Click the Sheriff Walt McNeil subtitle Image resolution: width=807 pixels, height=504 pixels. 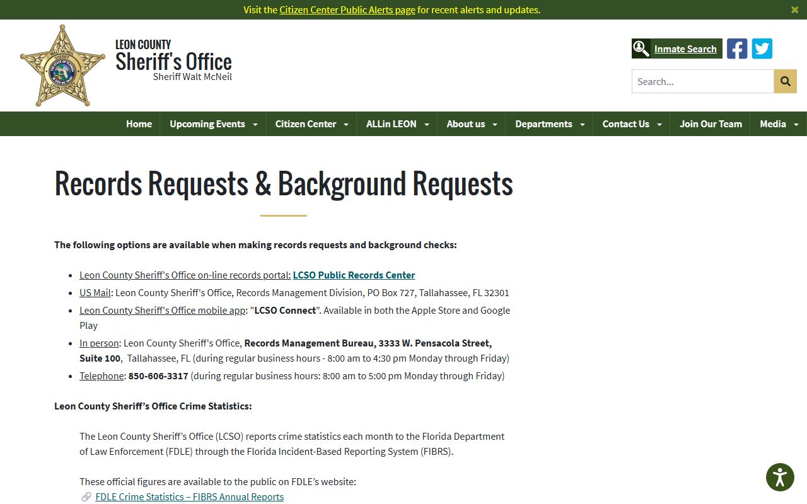click(192, 77)
